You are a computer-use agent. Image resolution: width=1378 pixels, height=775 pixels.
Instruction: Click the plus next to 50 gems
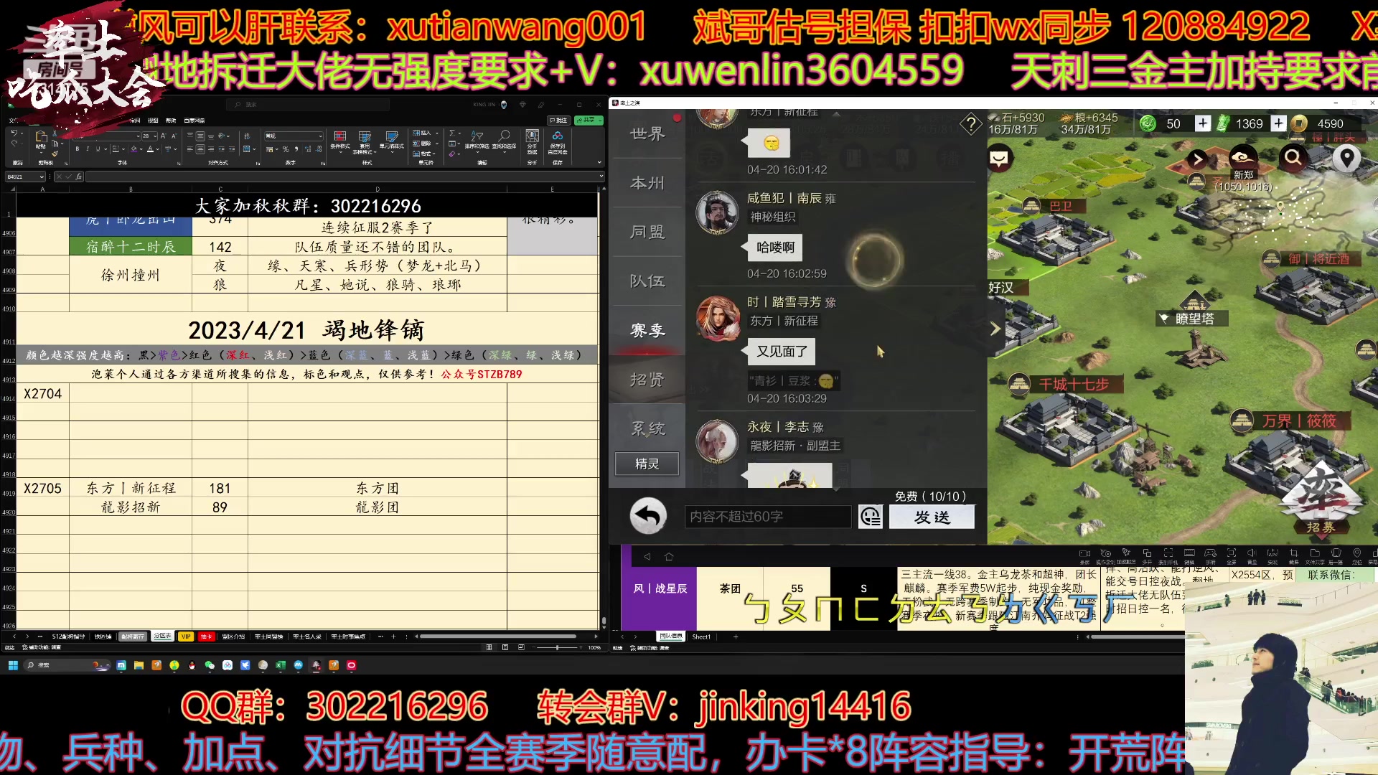click(x=1203, y=123)
